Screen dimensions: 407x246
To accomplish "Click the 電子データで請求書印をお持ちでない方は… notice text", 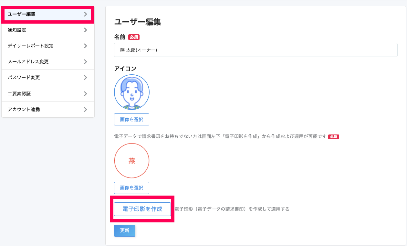I will tap(220, 137).
